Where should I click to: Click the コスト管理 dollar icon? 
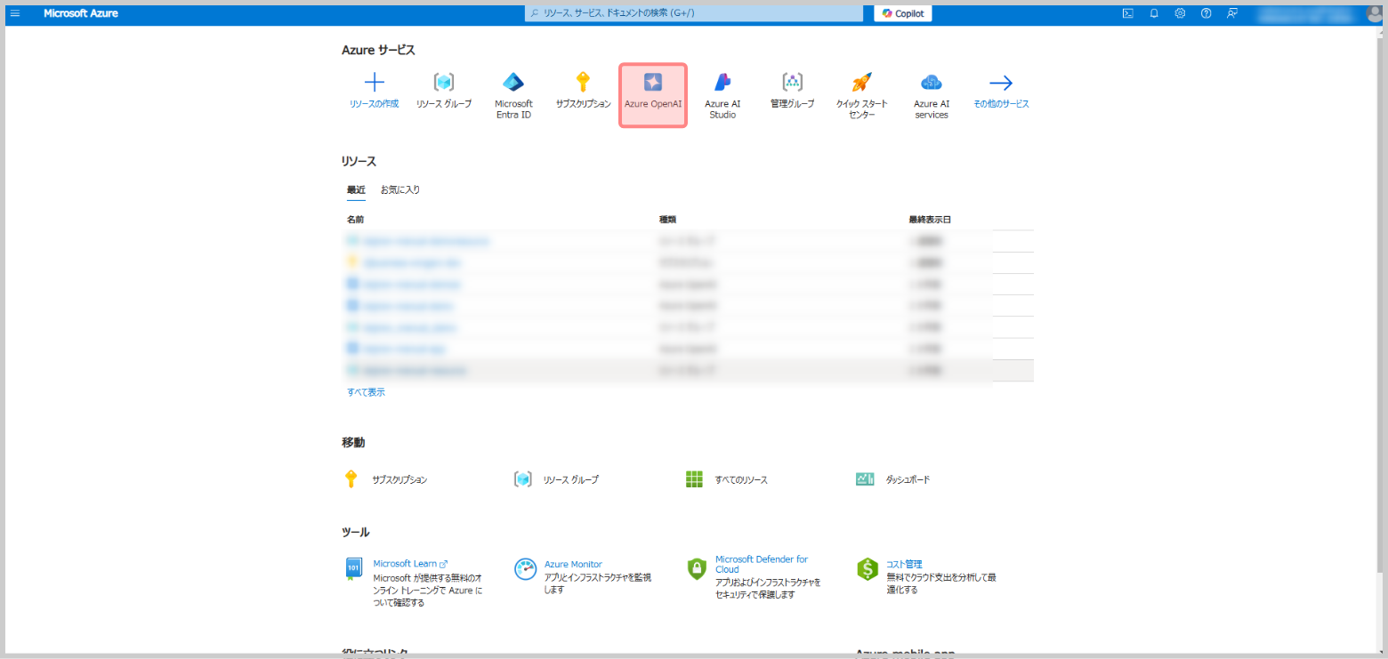click(x=867, y=569)
